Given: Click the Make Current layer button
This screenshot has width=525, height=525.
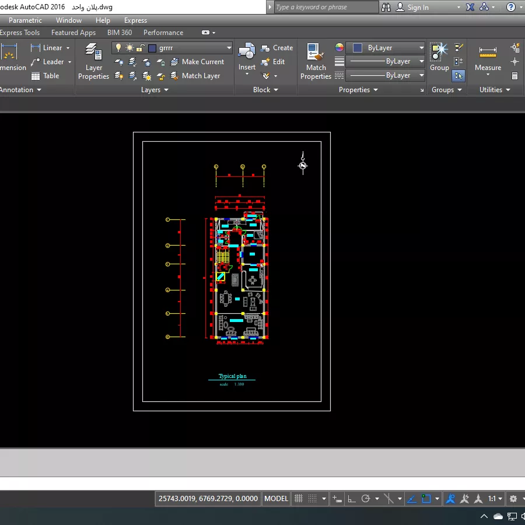Looking at the screenshot, I should pos(197,62).
